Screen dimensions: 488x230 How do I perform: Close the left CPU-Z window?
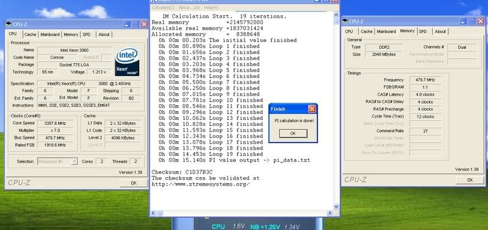pos(144,24)
